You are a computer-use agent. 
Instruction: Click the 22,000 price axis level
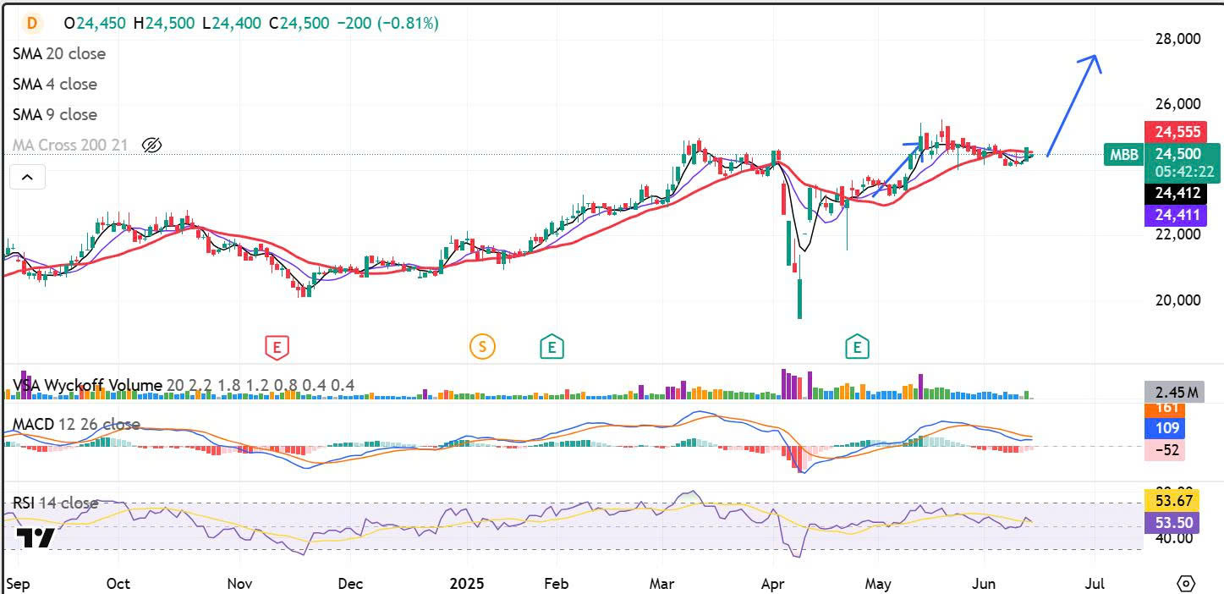coord(1177,234)
